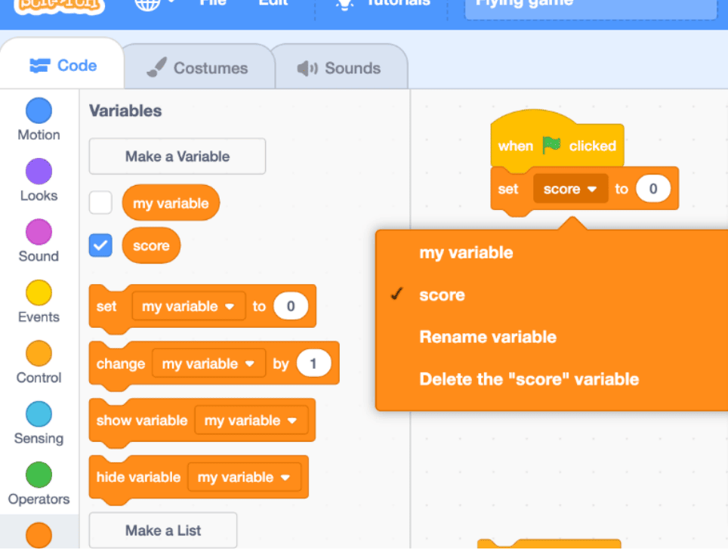Viewport: 728px width, 553px height.
Task: Select the Control category
Action: coord(38,355)
